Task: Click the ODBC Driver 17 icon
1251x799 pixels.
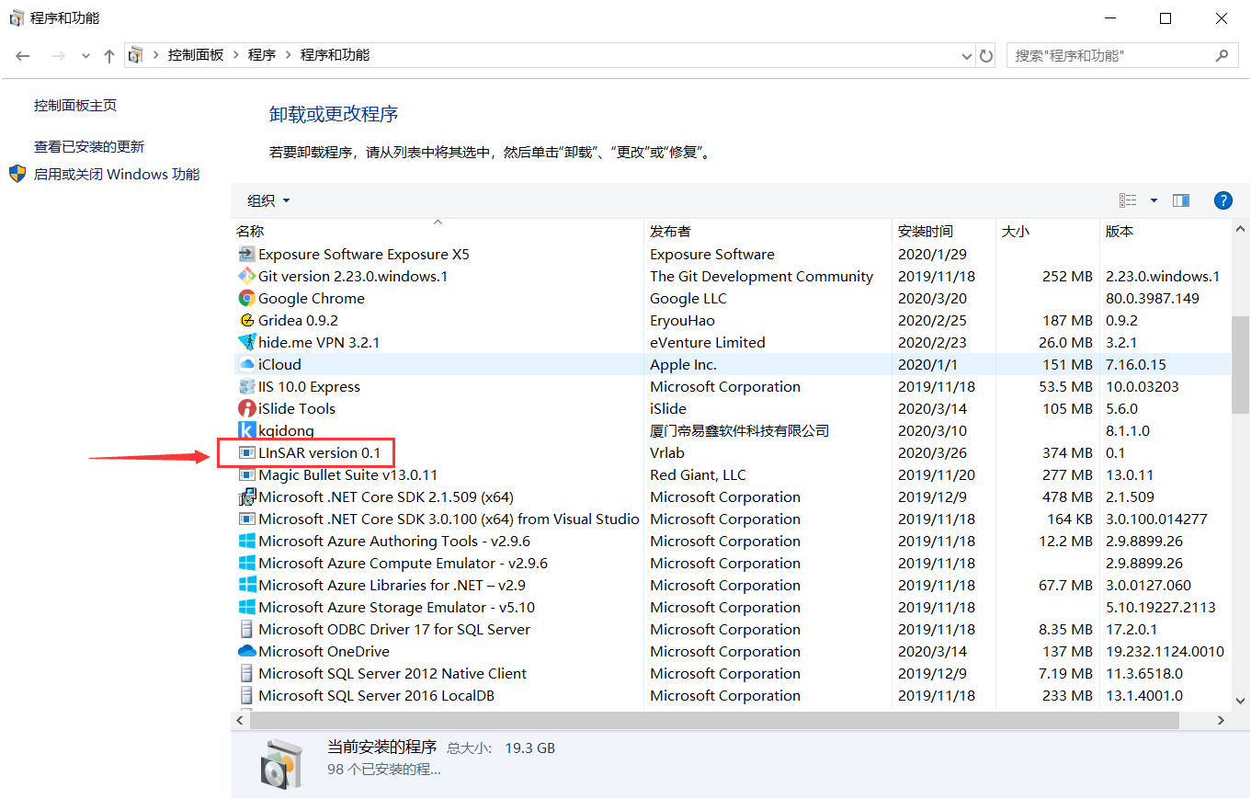Action: 246,630
